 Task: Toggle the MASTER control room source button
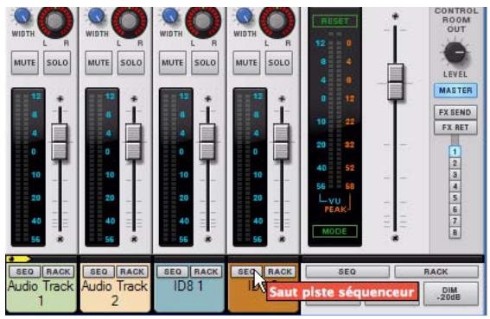pyautogui.click(x=455, y=91)
